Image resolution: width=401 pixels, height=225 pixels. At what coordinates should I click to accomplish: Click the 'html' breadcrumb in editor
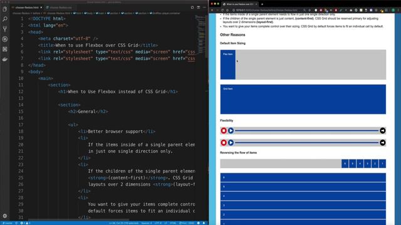pyautogui.click(x=76, y=13)
